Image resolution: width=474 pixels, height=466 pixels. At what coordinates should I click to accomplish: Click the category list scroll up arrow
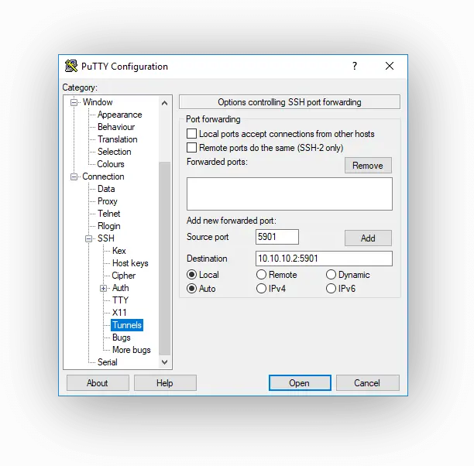tap(164, 103)
